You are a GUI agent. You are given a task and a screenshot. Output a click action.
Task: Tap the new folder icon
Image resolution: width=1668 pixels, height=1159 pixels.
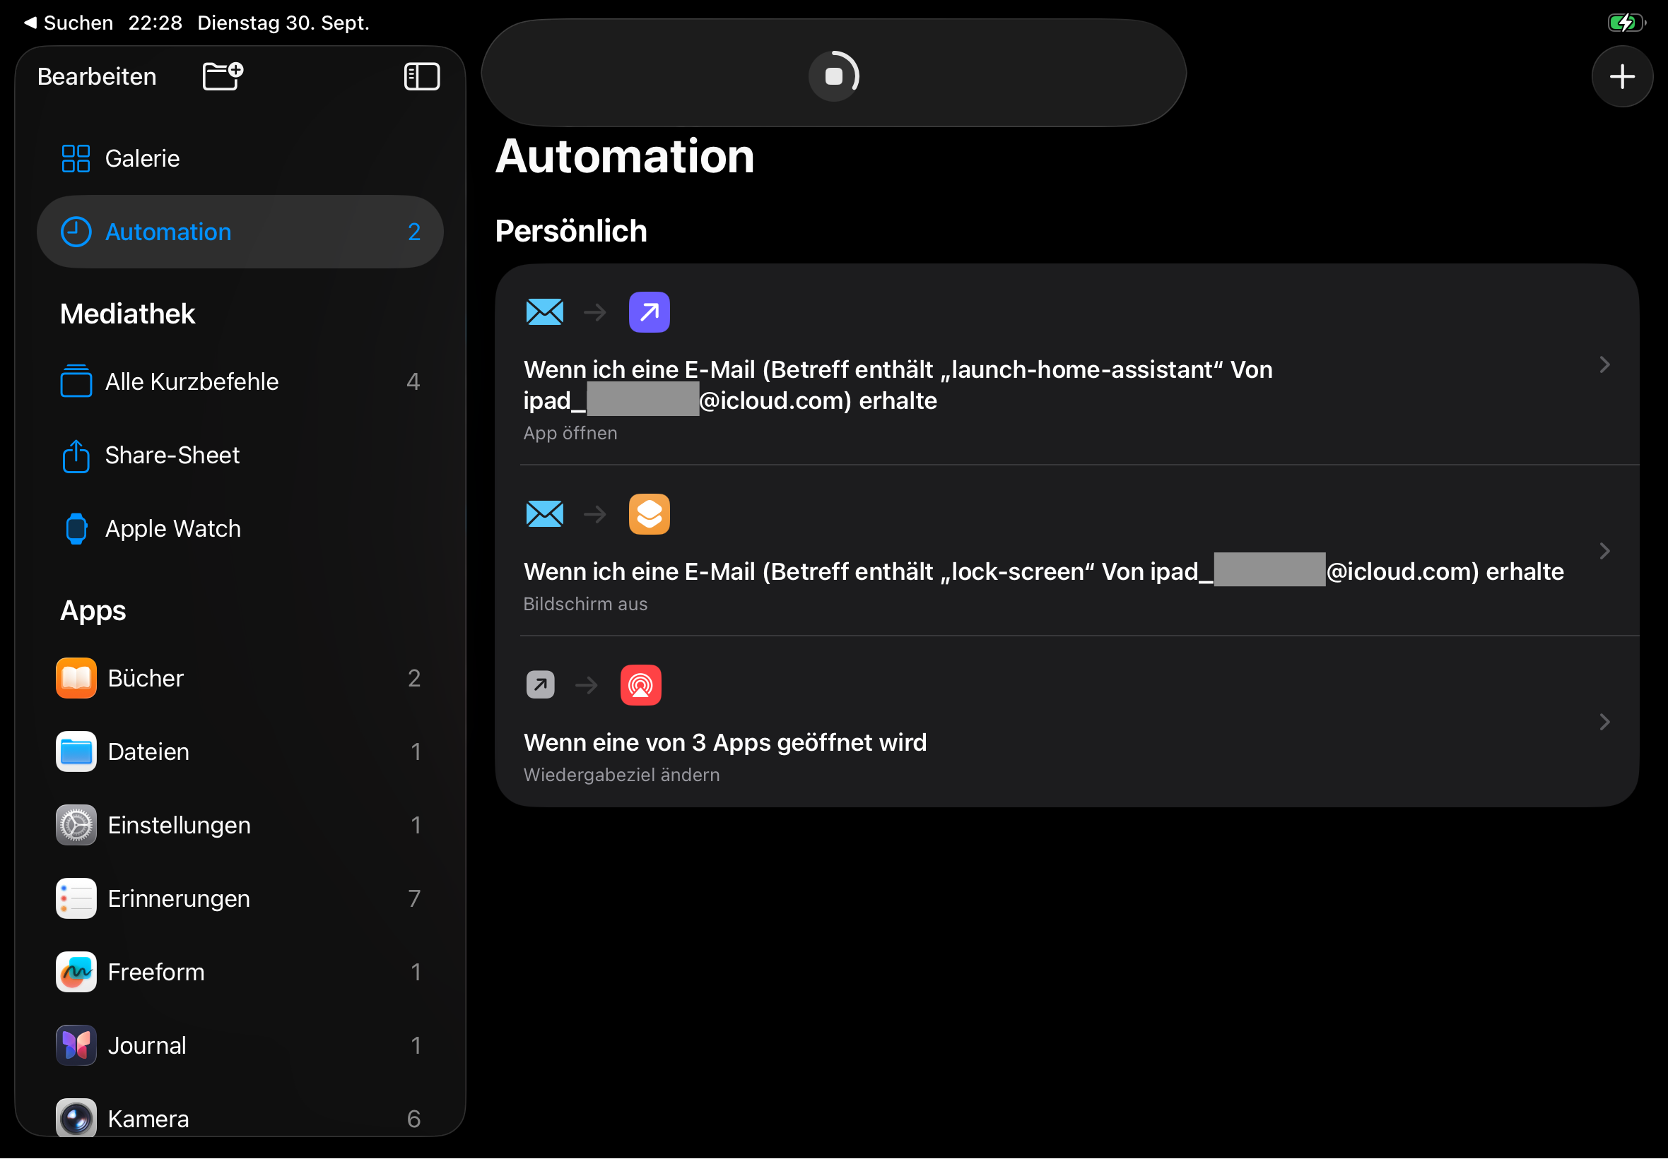(223, 76)
